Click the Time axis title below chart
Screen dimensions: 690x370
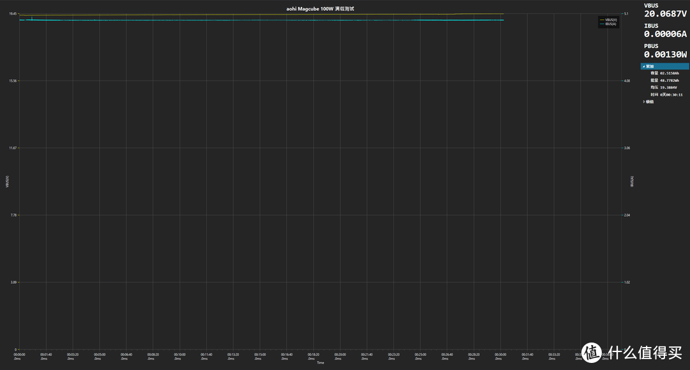[x=320, y=362]
